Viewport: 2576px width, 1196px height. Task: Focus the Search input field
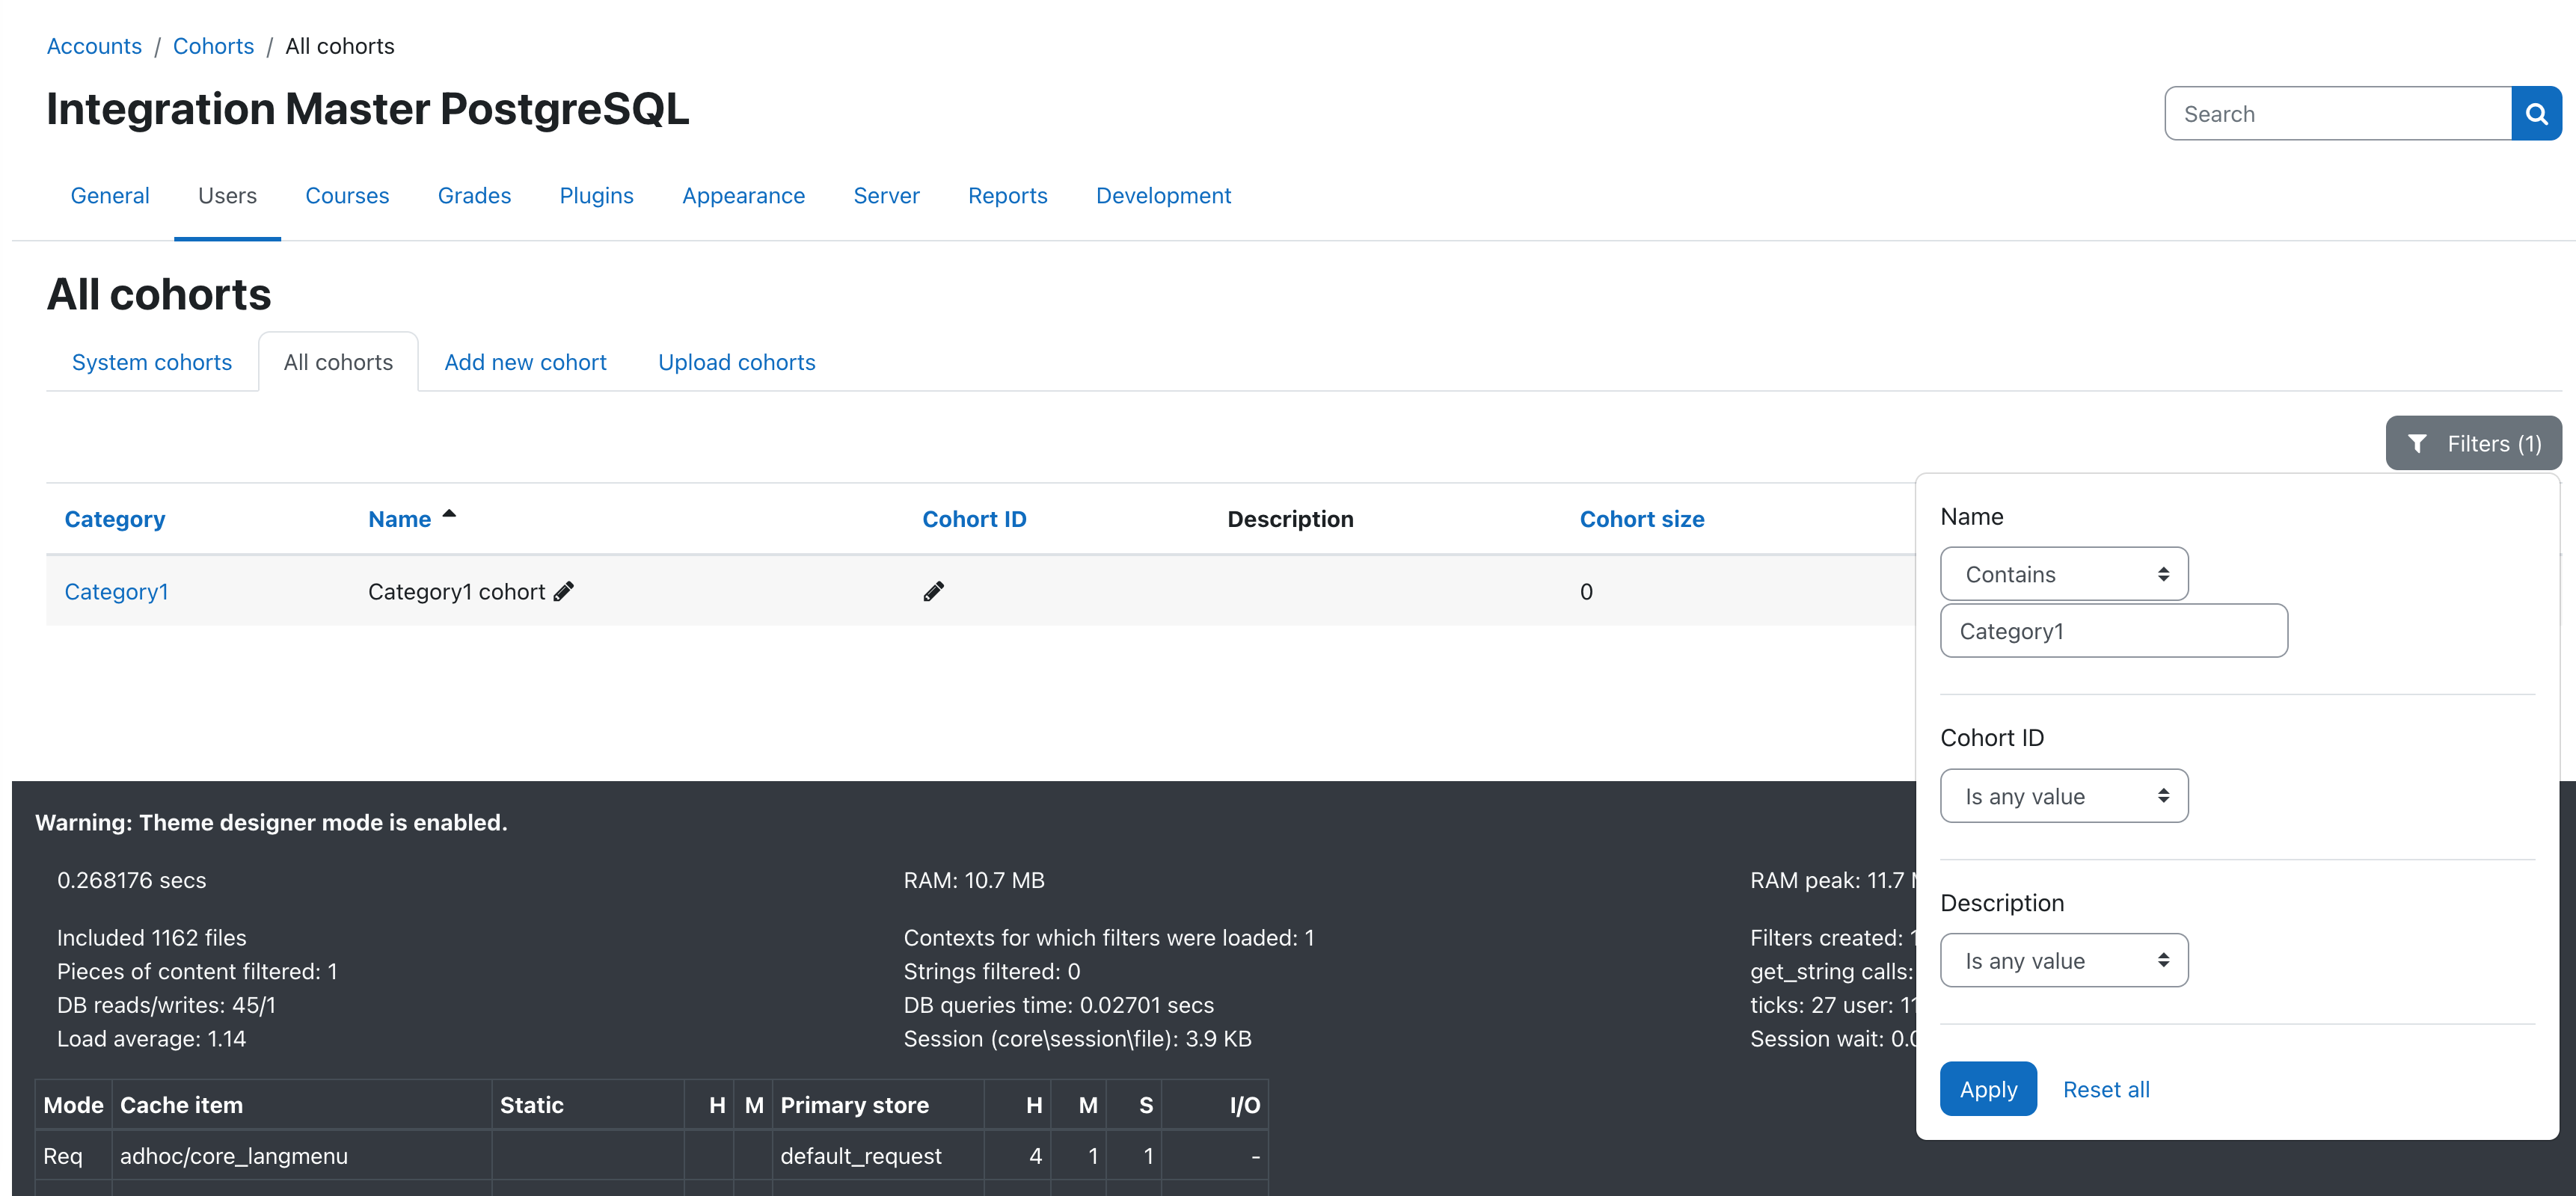click(x=2338, y=114)
